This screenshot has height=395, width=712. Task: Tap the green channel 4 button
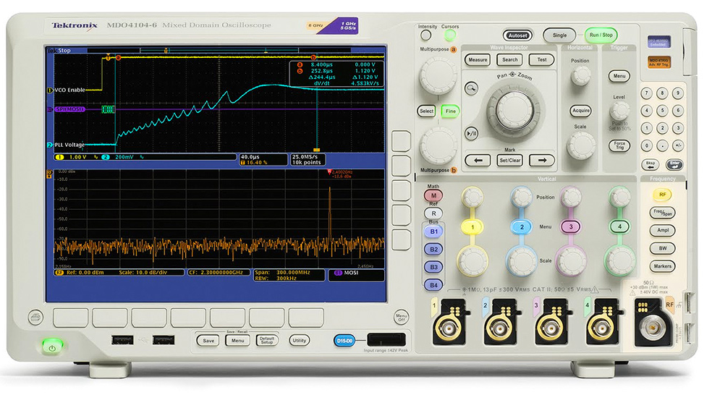coord(620,226)
